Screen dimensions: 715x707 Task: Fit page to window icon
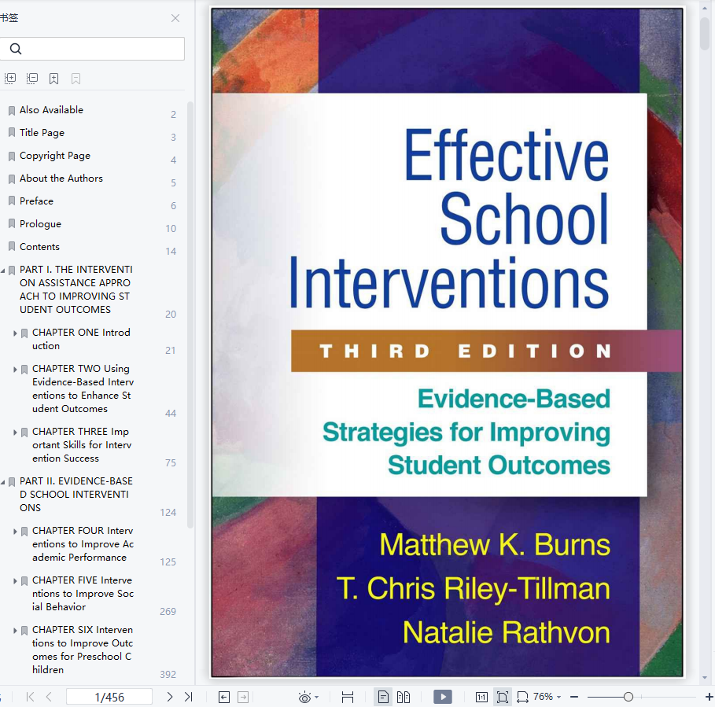coord(502,697)
